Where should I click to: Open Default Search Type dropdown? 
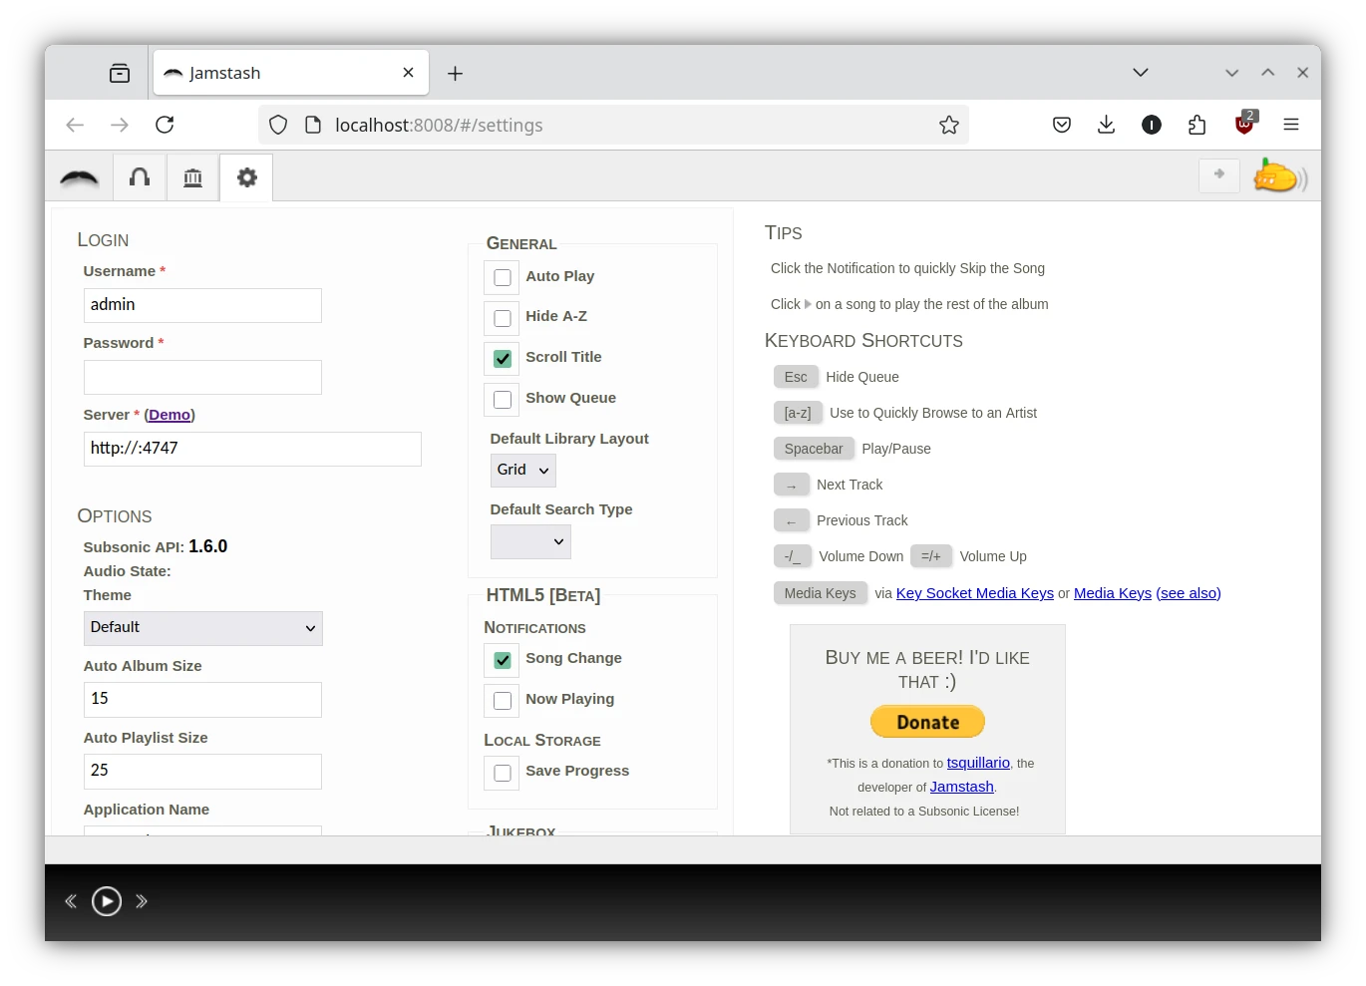[530, 541]
